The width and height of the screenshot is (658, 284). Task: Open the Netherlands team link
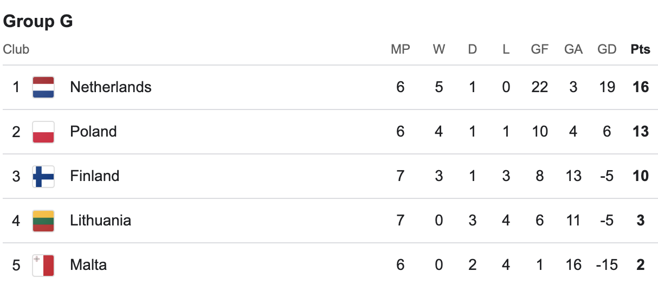(111, 87)
